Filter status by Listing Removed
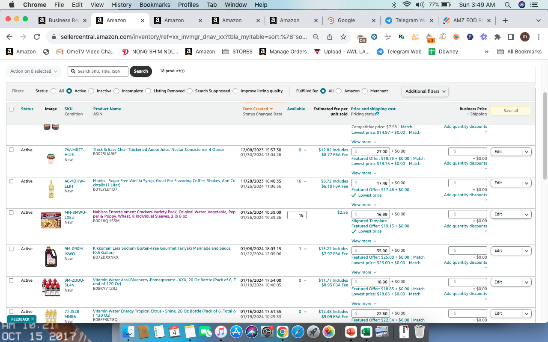Image resolution: width=548 pixels, height=342 pixels. [148, 91]
